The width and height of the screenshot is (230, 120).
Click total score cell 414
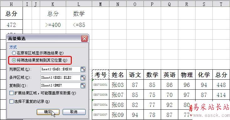coord(221,95)
